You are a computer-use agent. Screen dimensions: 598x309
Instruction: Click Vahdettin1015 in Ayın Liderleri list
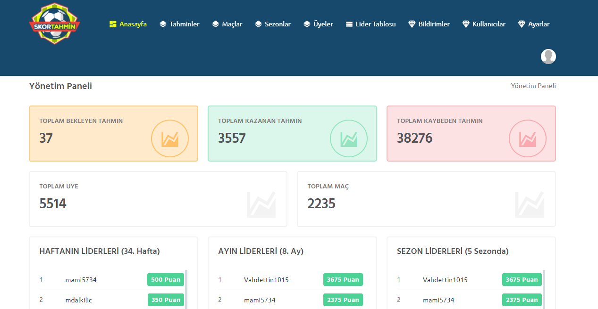pos(266,280)
